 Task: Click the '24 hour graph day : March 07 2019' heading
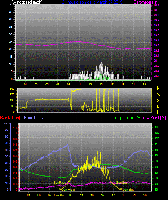[x=92, y=2]
